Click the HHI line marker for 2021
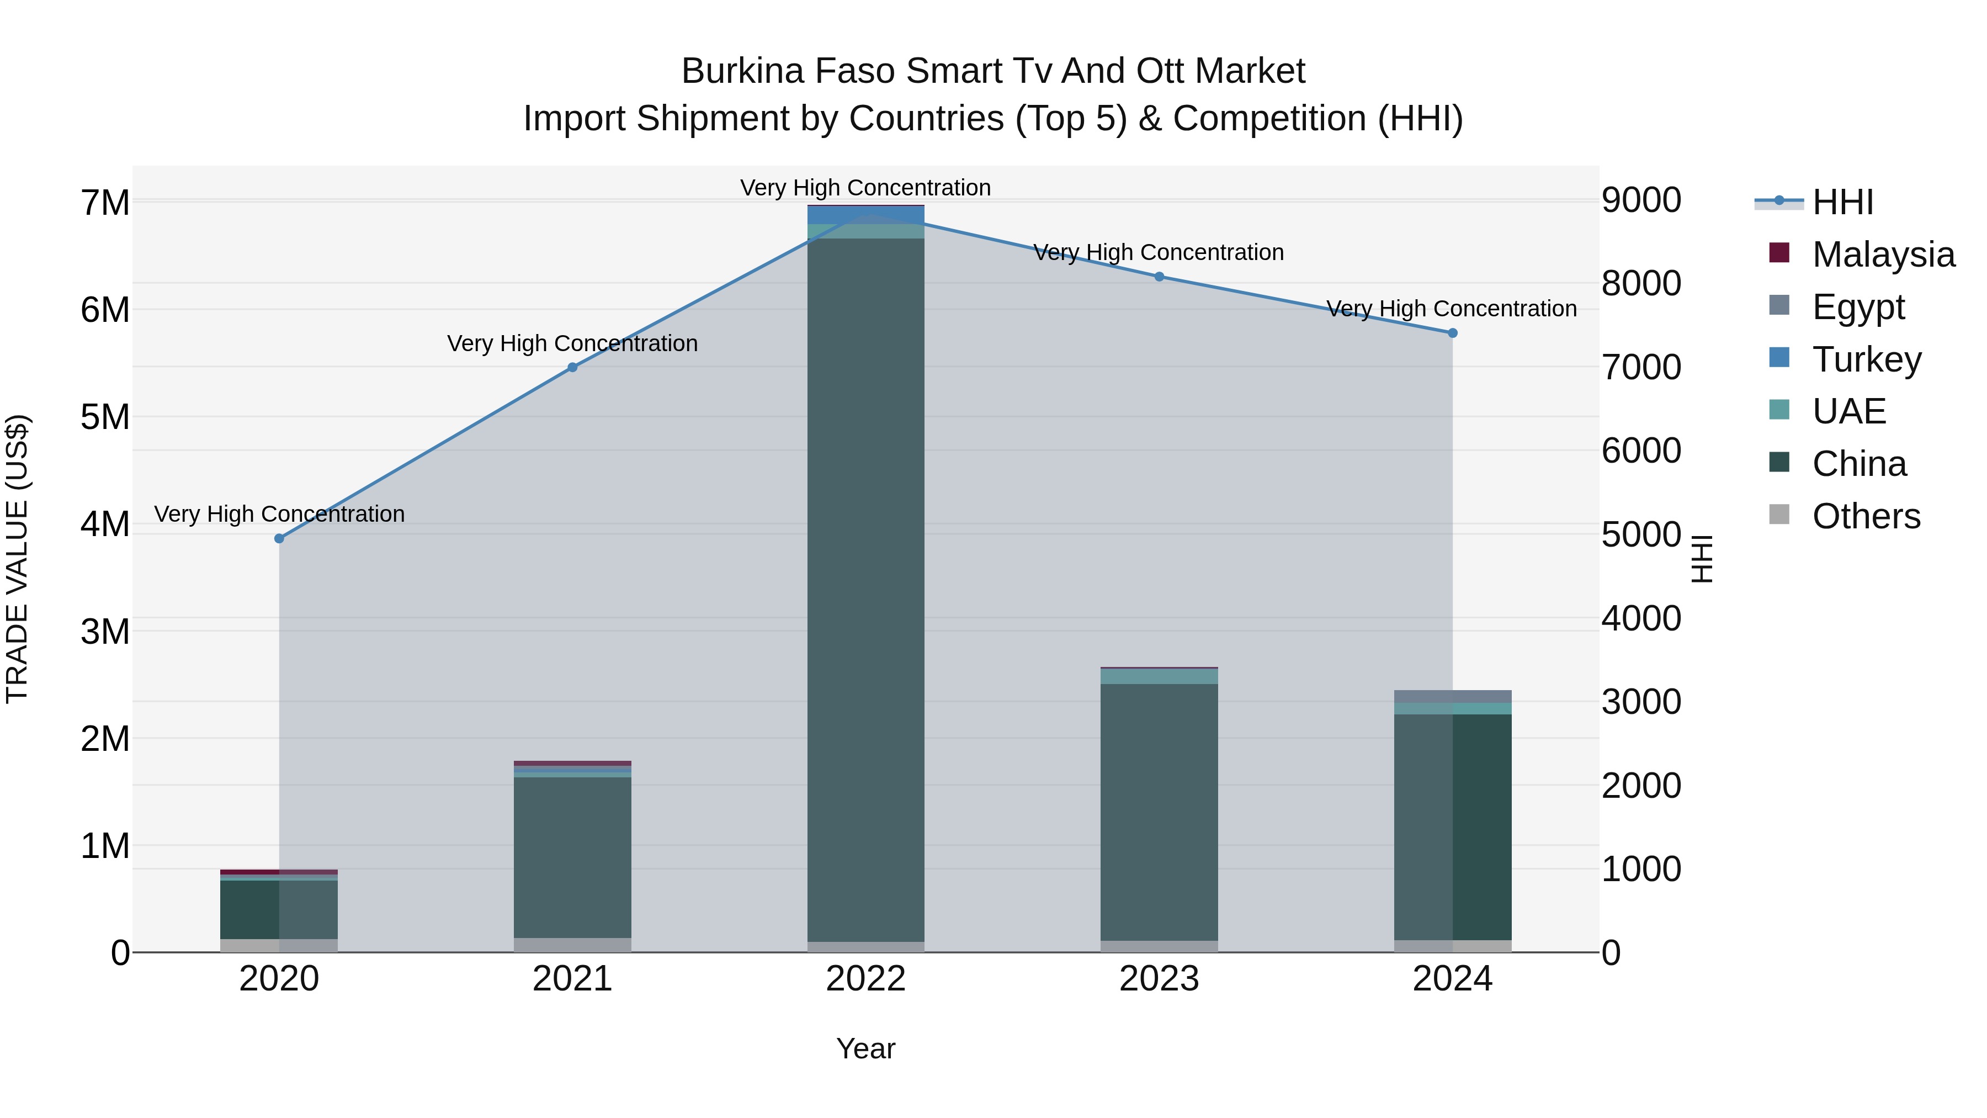This screenshot has width=1987, height=1118. [572, 367]
